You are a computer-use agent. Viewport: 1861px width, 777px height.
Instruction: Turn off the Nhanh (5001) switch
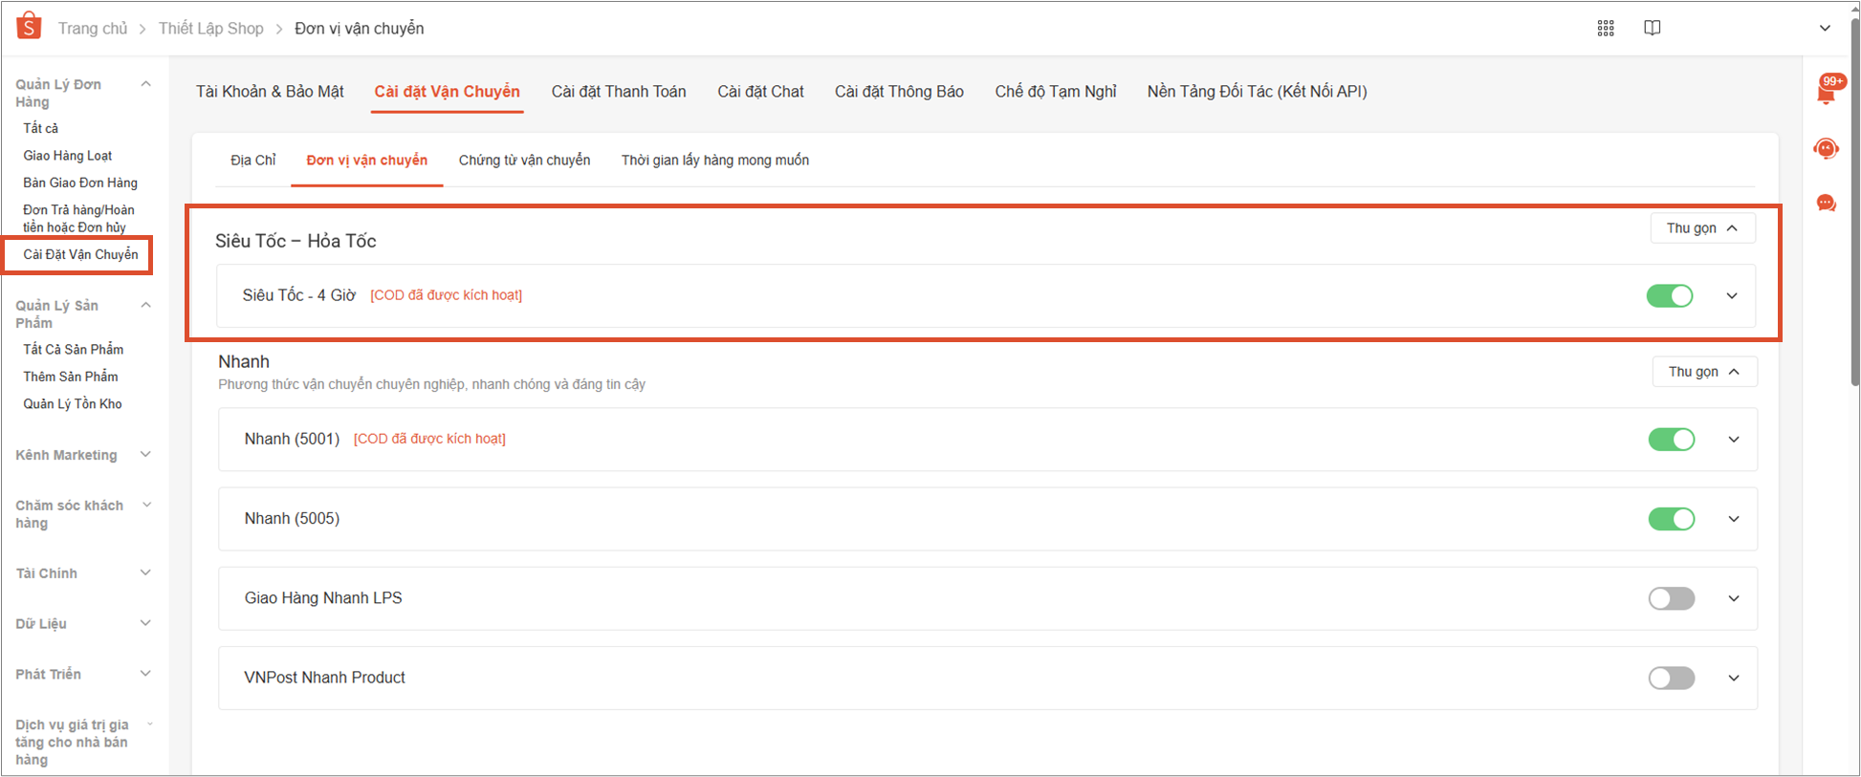click(x=1671, y=440)
